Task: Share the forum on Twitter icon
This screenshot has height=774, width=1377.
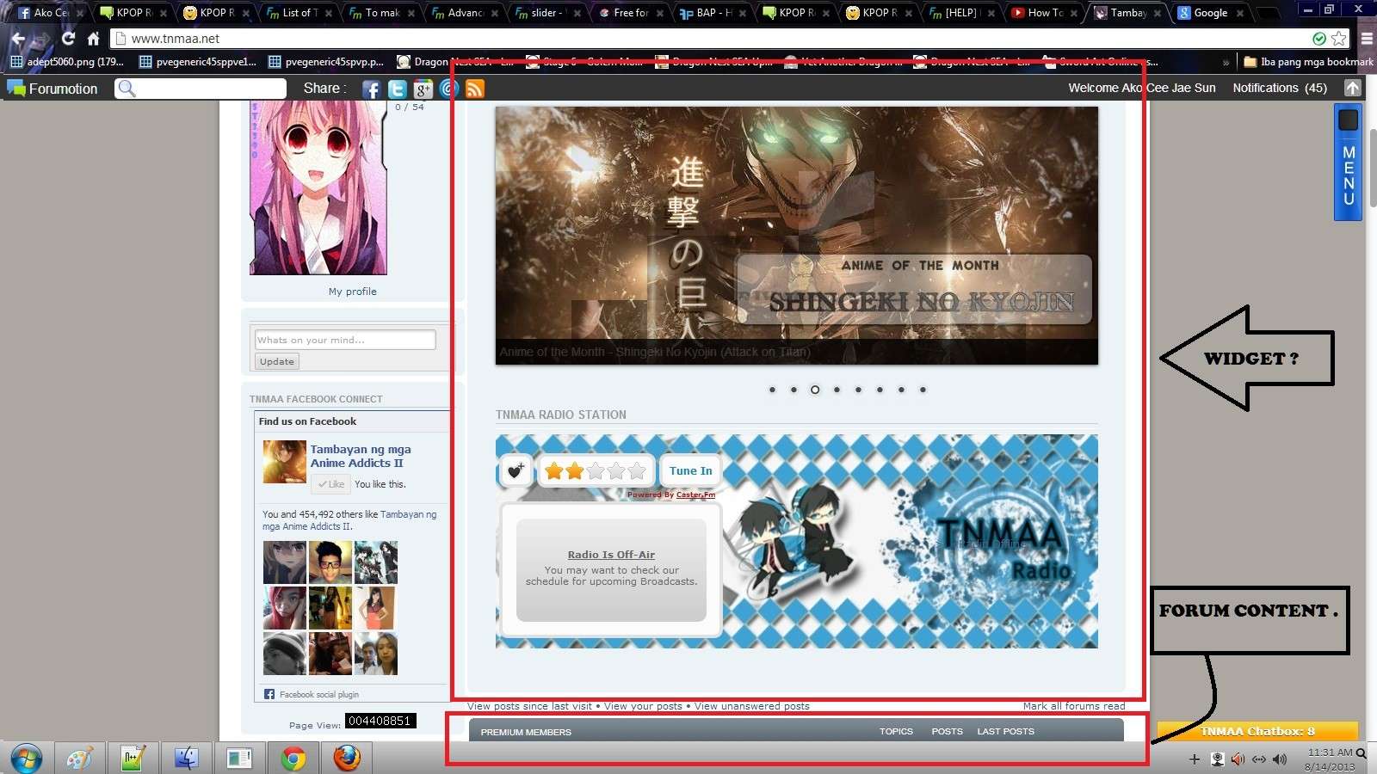Action: pyautogui.click(x=397, y=89)
